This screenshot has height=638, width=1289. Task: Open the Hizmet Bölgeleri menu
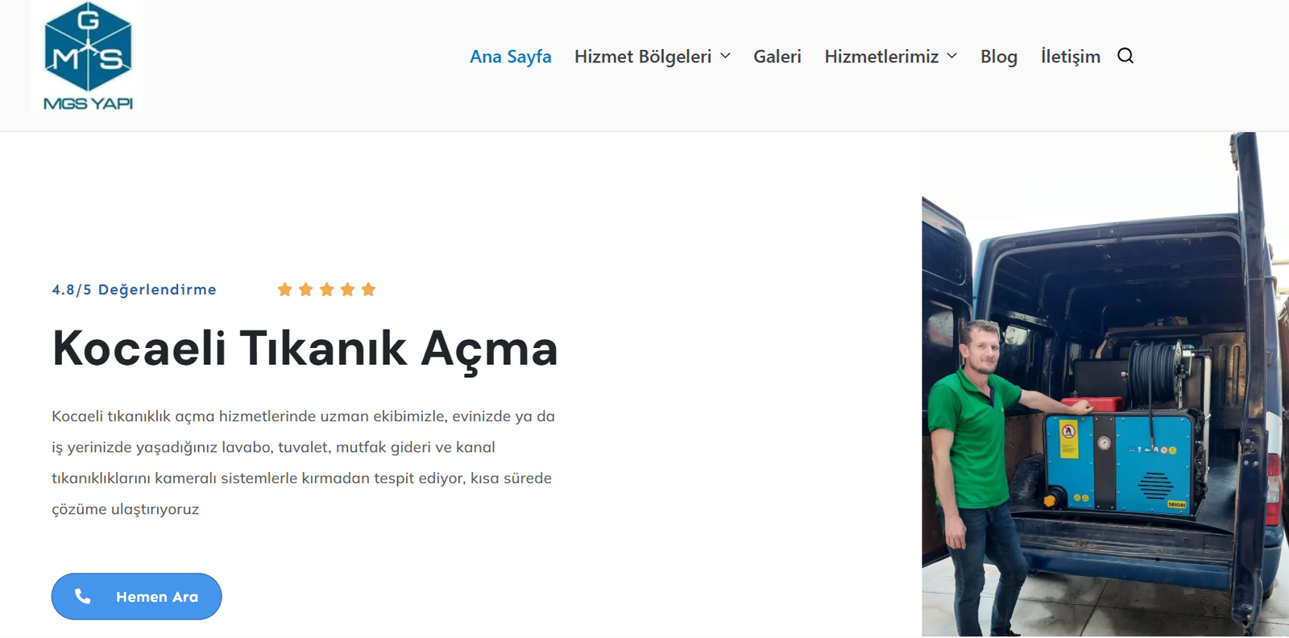643,56
